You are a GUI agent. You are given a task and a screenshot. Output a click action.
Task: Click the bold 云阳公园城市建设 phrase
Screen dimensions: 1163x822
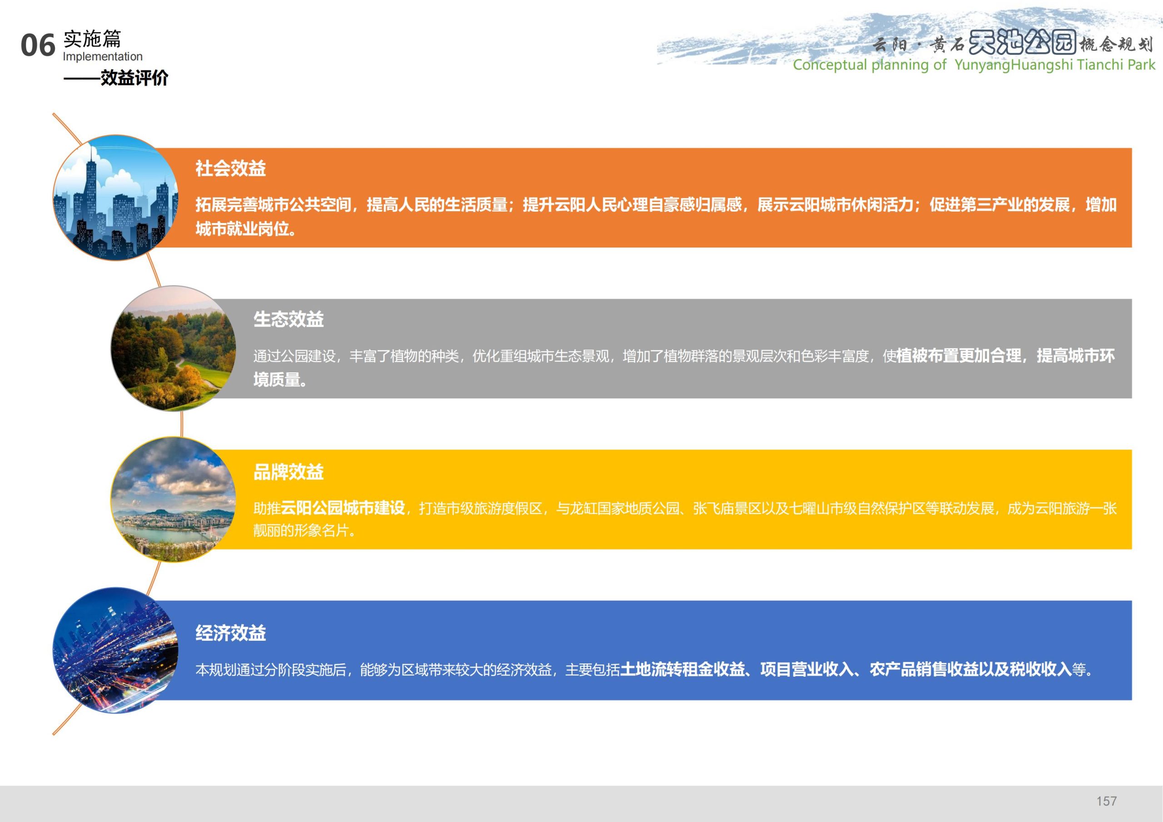click(x=343, y=508)
